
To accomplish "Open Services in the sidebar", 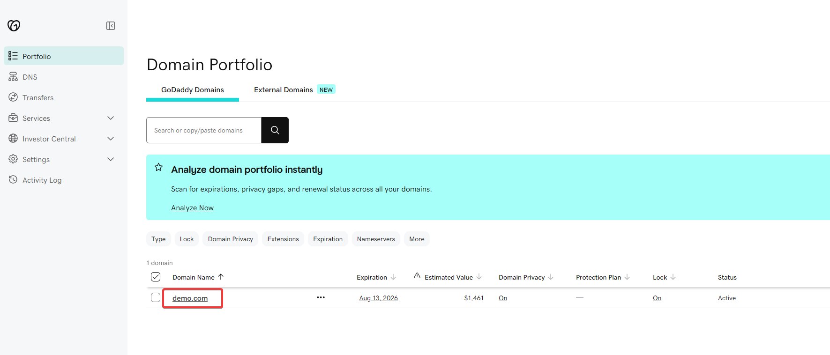I will [64, 118].
